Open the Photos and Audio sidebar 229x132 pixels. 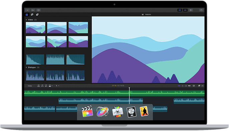(x=32, y=14)
